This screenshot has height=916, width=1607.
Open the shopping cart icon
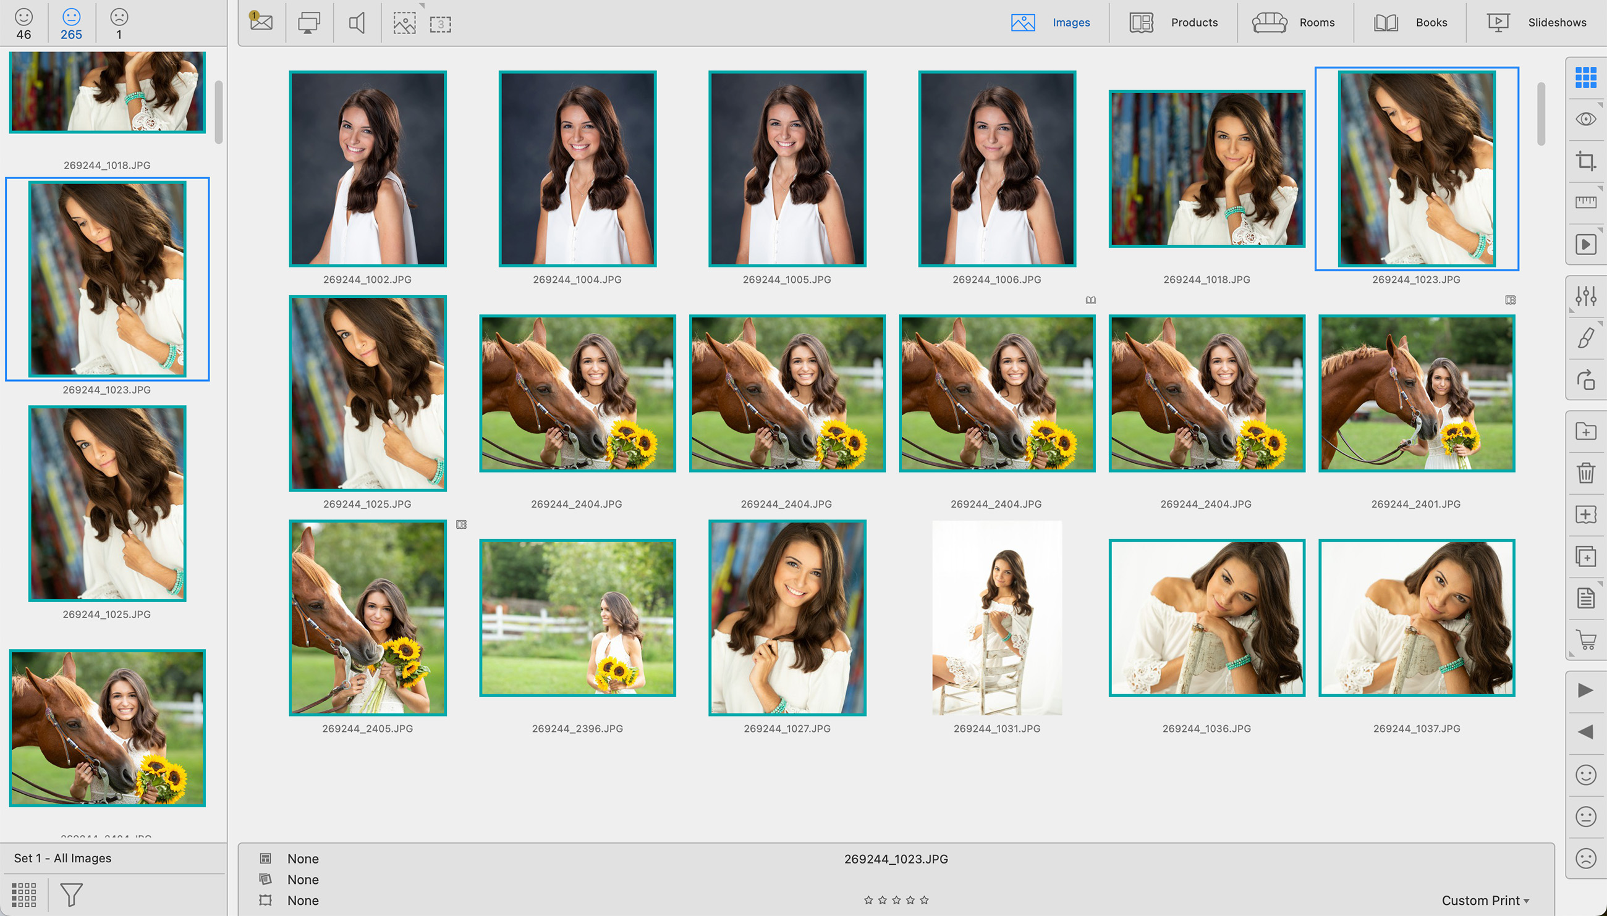pos(1585,640)
